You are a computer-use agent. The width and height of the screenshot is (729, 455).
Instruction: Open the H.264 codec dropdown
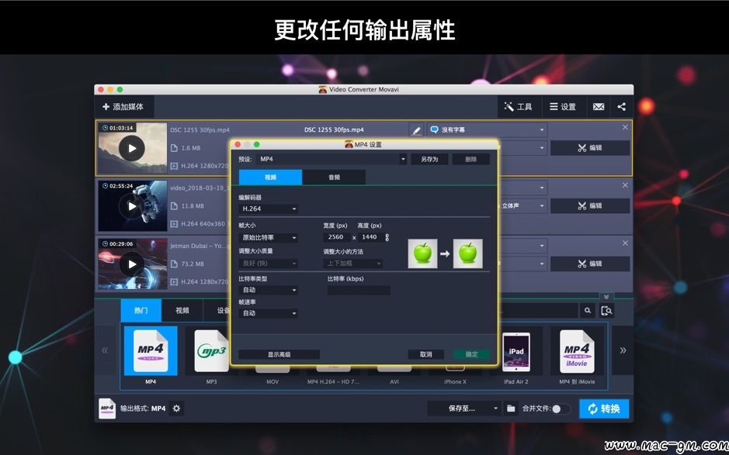(269, 209)
